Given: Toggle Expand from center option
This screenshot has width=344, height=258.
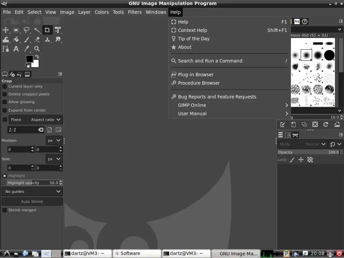Looking at the screenshot, I should pyautogui.click(x=4, y=110).
